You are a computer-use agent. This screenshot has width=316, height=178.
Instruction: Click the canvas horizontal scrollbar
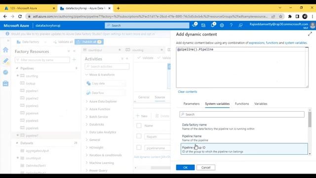point(160,168)
